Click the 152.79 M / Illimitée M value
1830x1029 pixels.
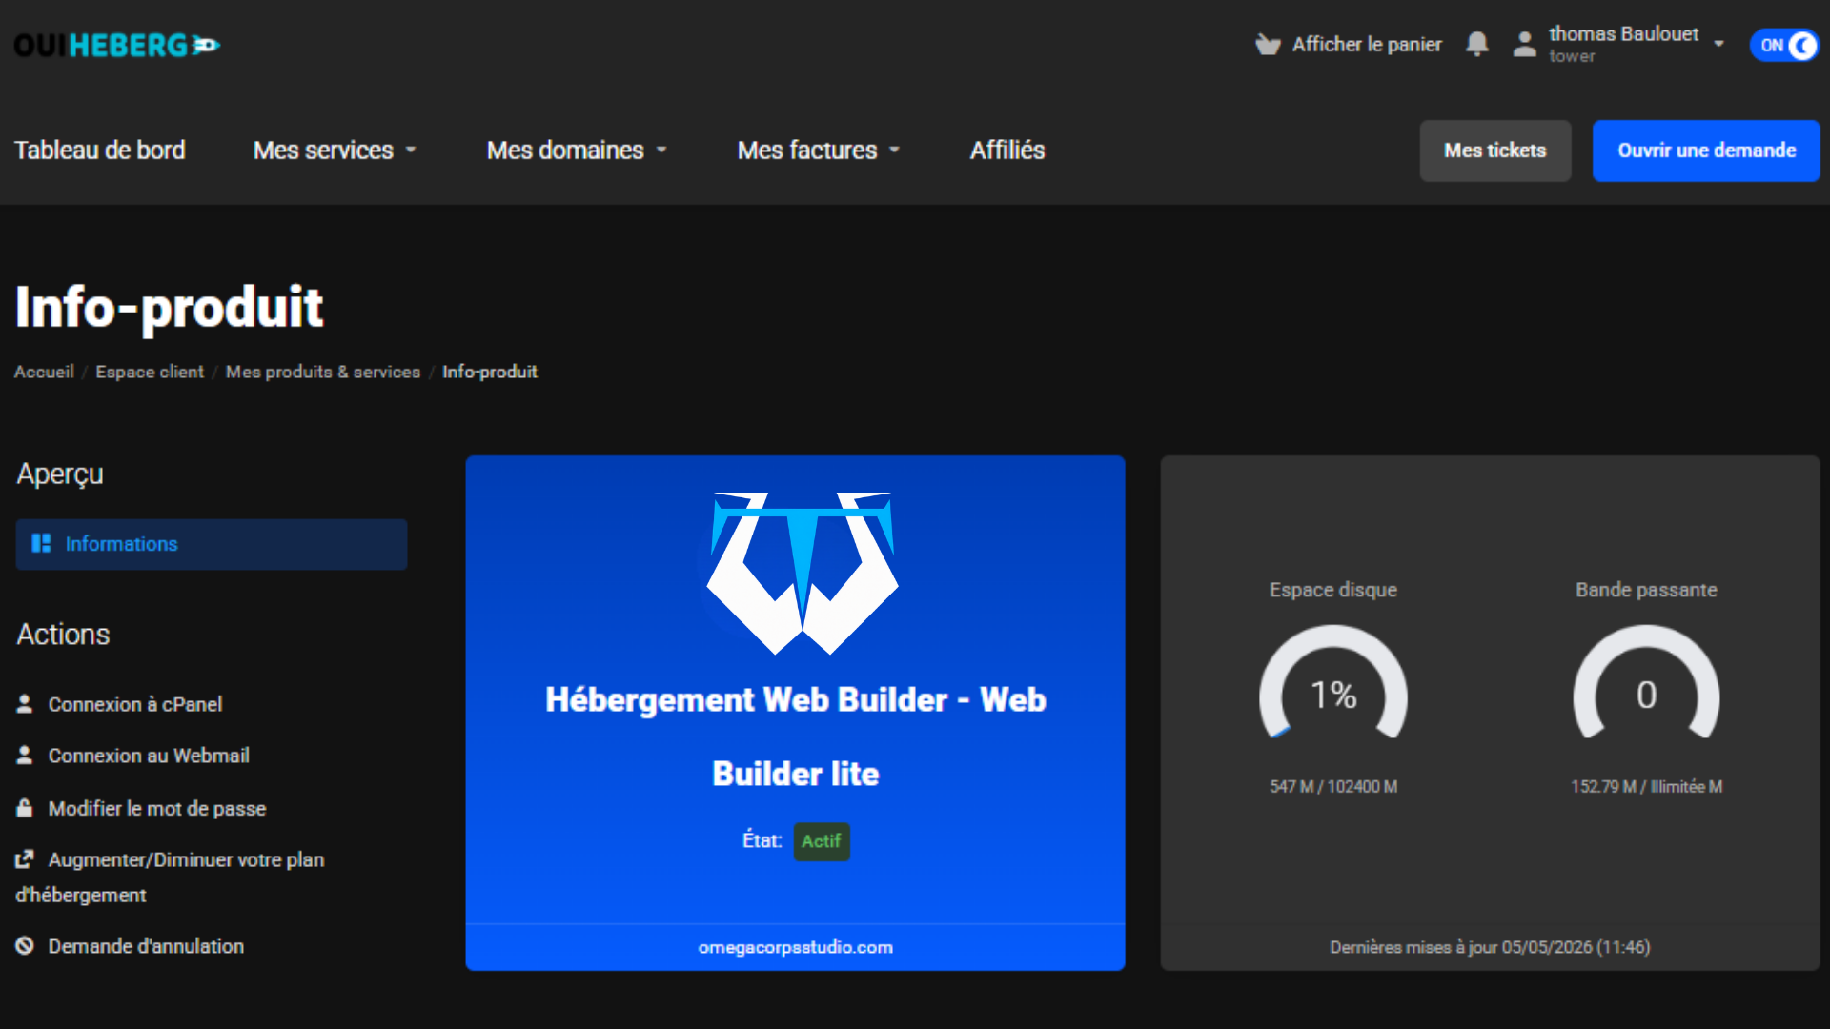1646,786
